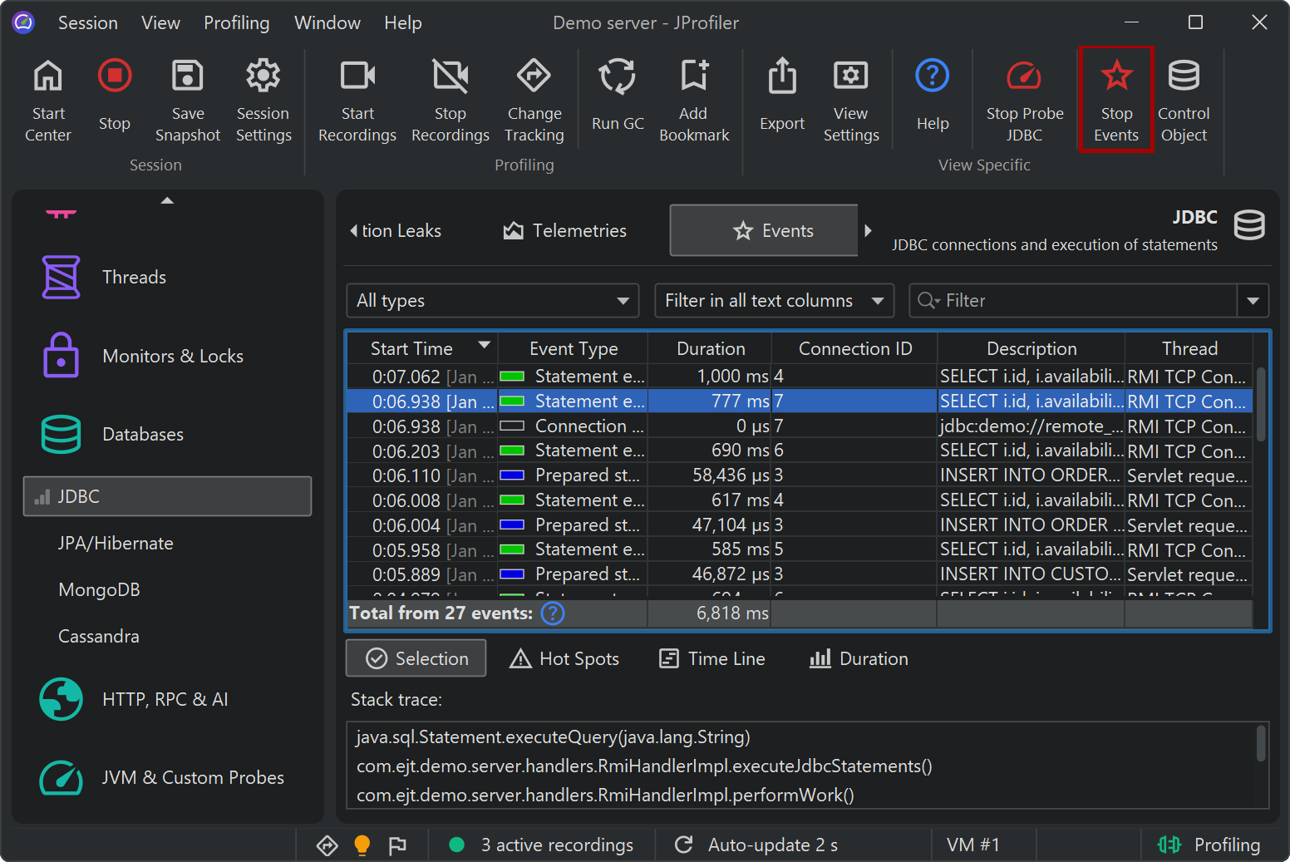
Task: Open the Control Object icon
Action: coord(1183,76)
